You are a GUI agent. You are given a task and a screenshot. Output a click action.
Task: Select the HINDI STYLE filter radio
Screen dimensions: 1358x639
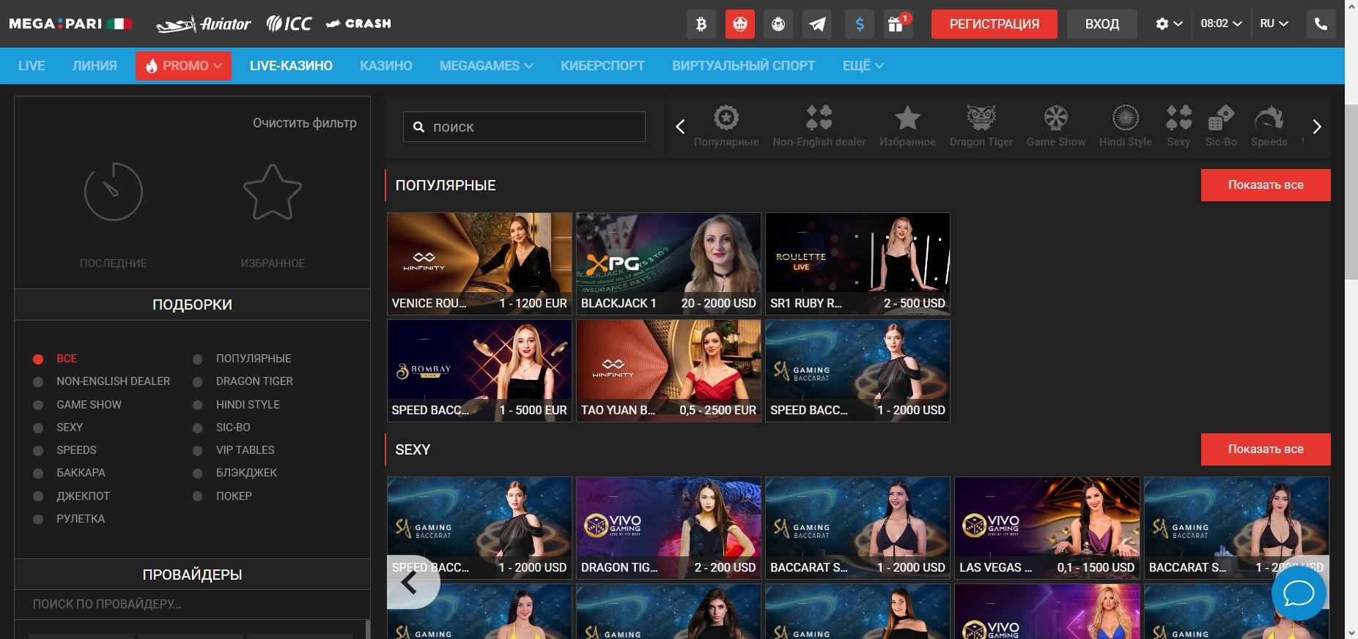197,405
